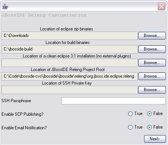Screen dimensions: 168x145
Task: Click the empty clean eclipse installation field
Action: click(x=70, y=63)
